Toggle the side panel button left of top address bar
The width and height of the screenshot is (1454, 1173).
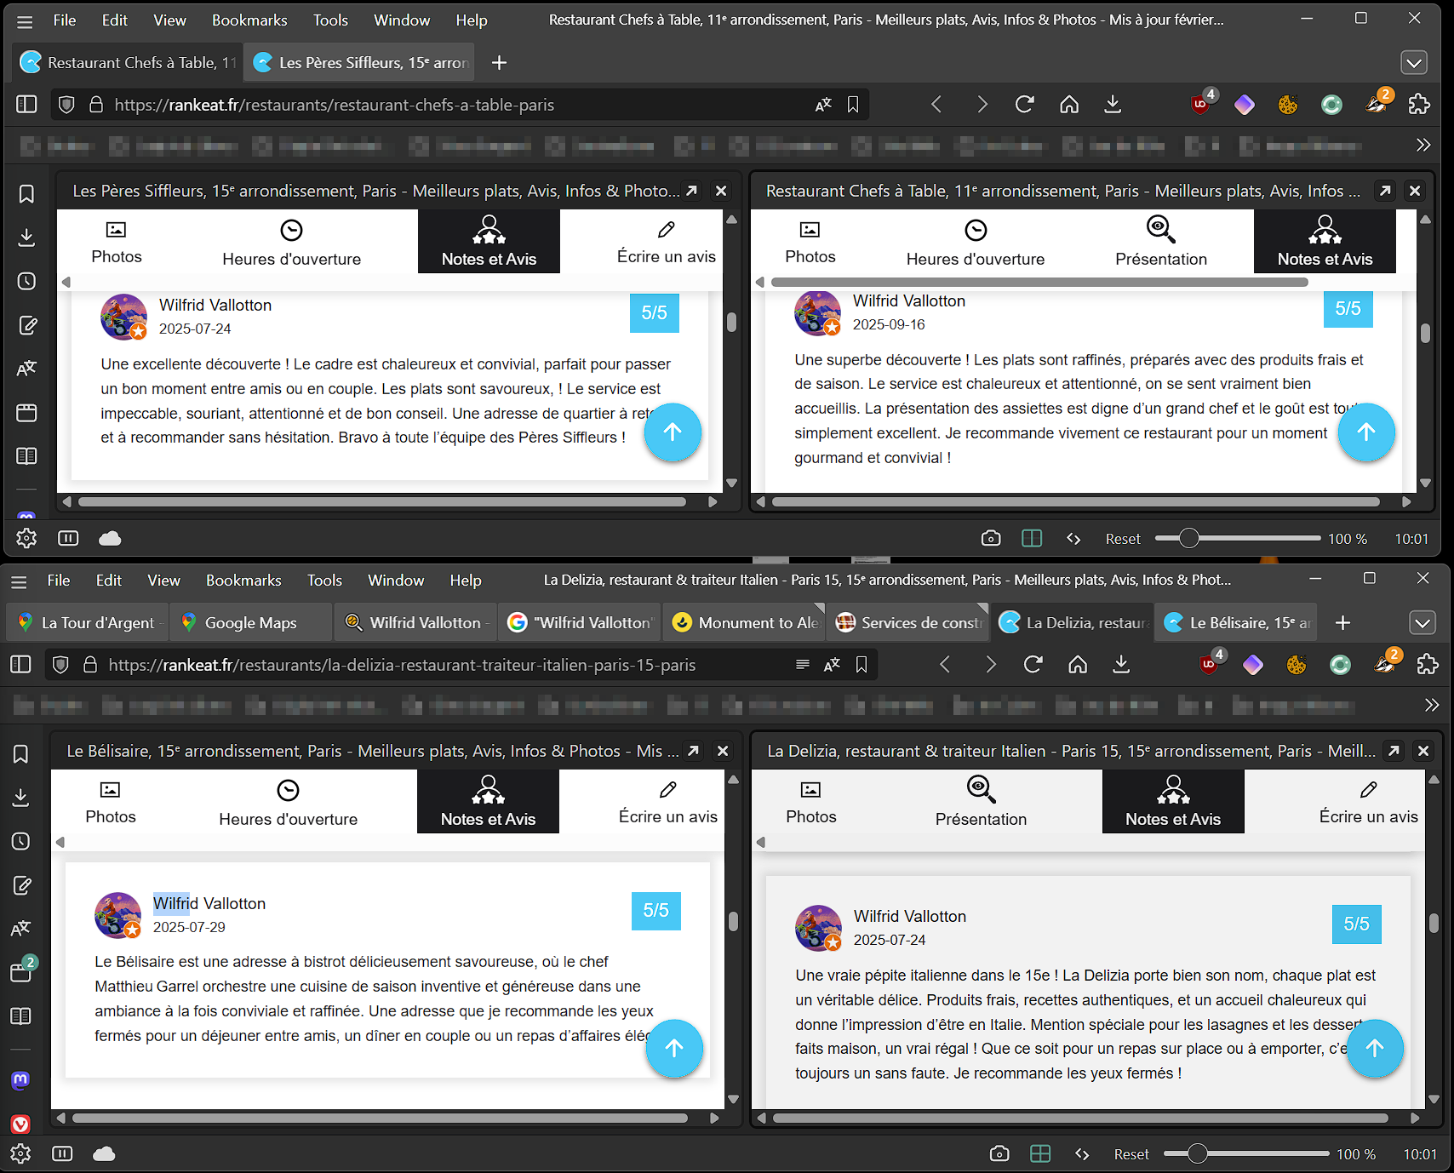pyautogui.click(x=26, y=105)
